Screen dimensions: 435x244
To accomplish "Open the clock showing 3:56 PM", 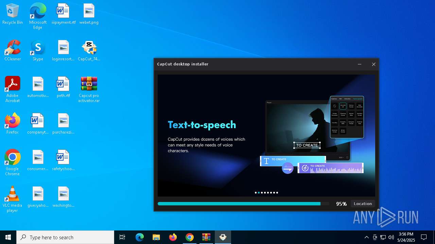I will (x=406, y=237).
